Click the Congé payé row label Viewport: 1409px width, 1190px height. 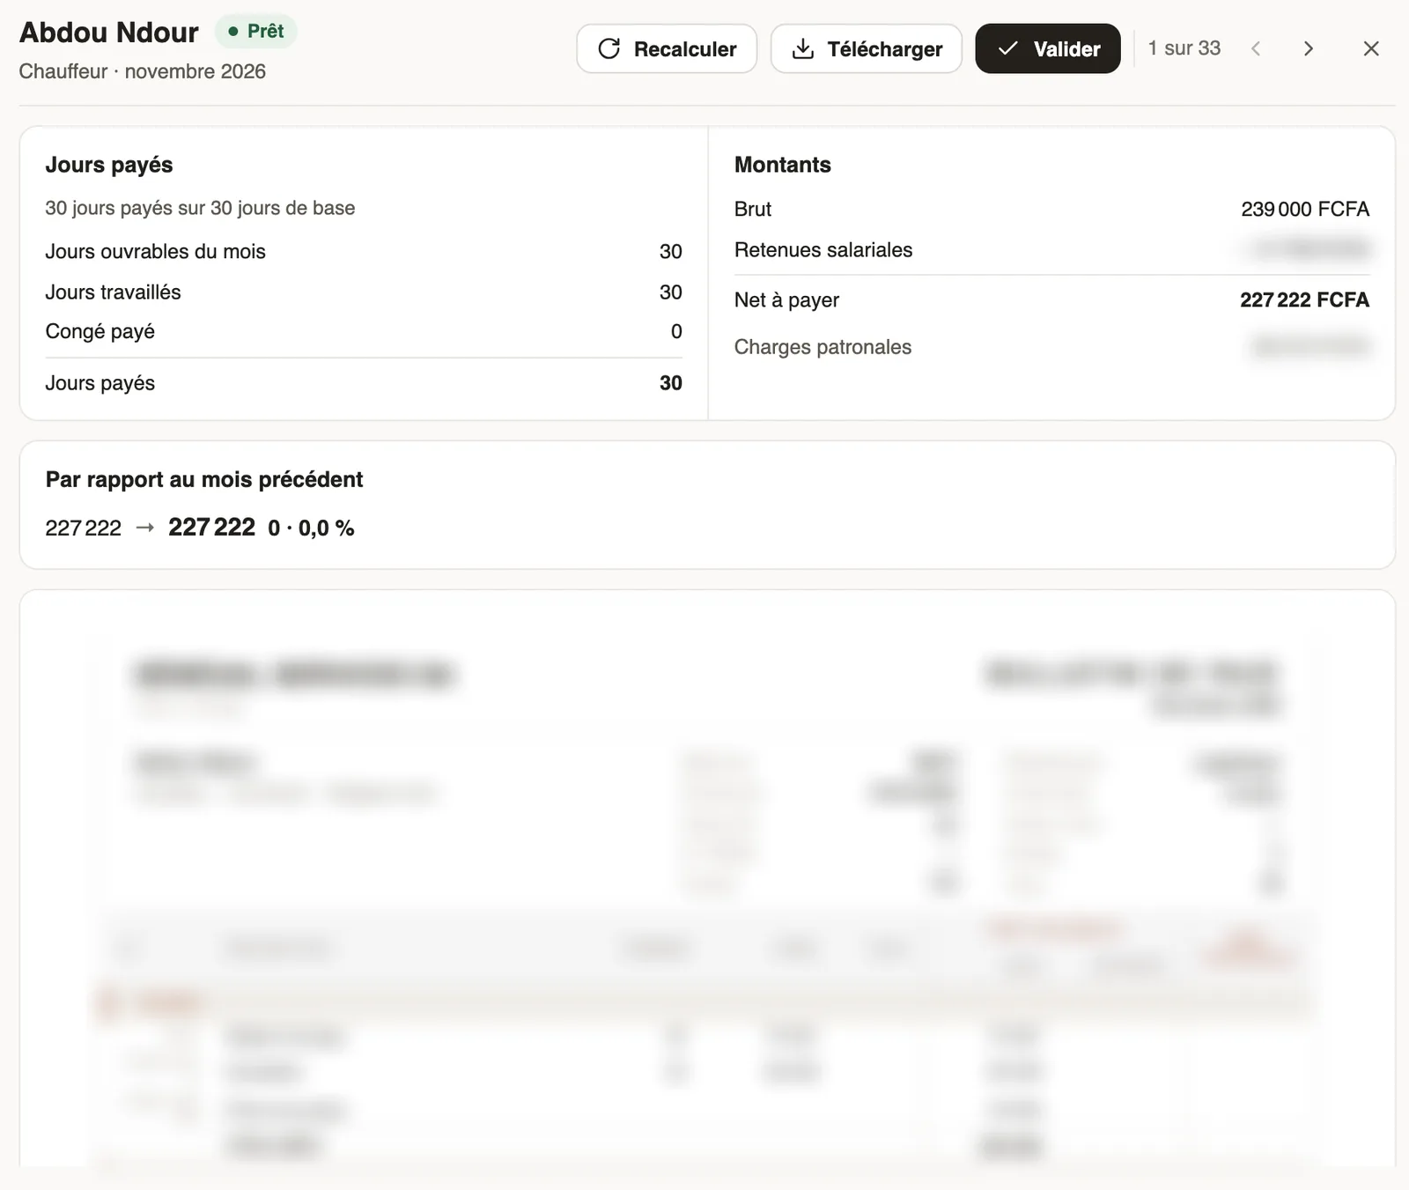point(100,331)
